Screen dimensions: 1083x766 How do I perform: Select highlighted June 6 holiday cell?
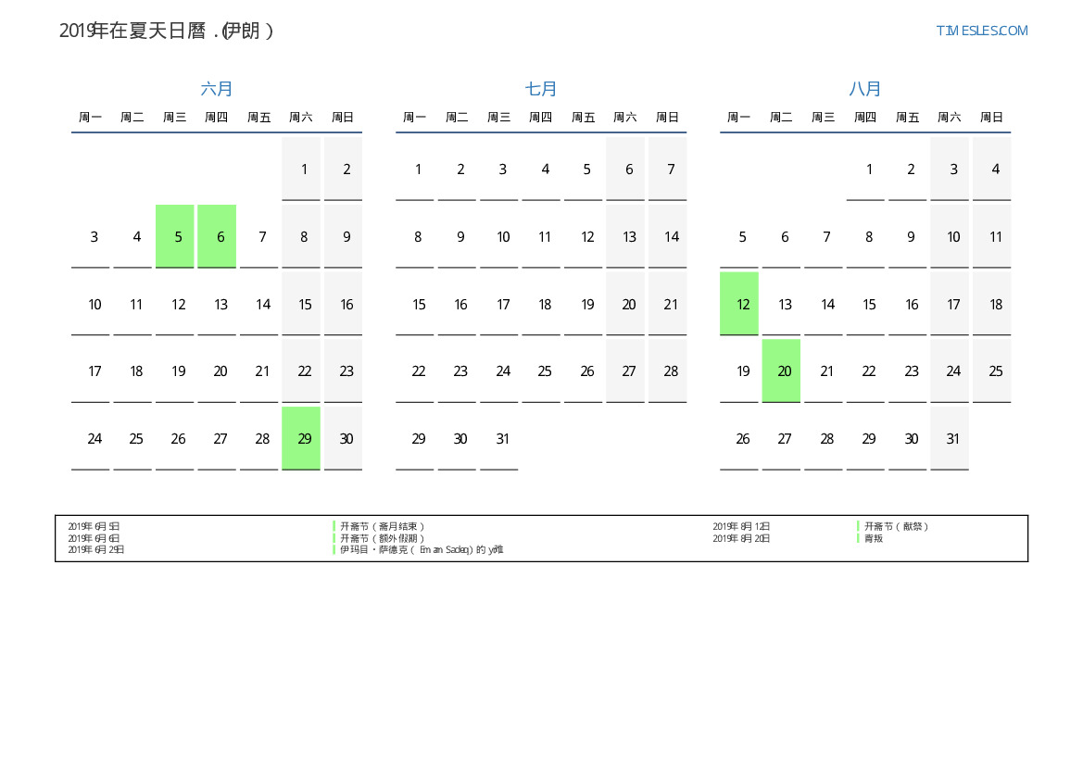pos(217,236)
